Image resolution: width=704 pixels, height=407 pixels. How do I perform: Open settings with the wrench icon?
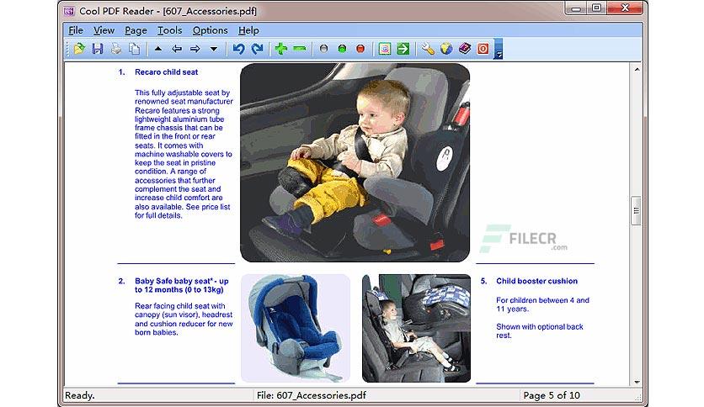(428, 49)
